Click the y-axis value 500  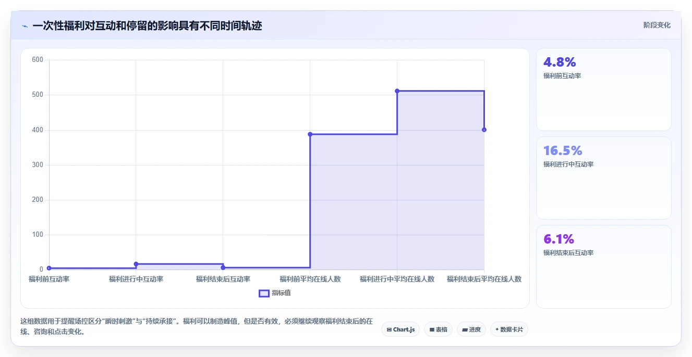coord(38,95)
